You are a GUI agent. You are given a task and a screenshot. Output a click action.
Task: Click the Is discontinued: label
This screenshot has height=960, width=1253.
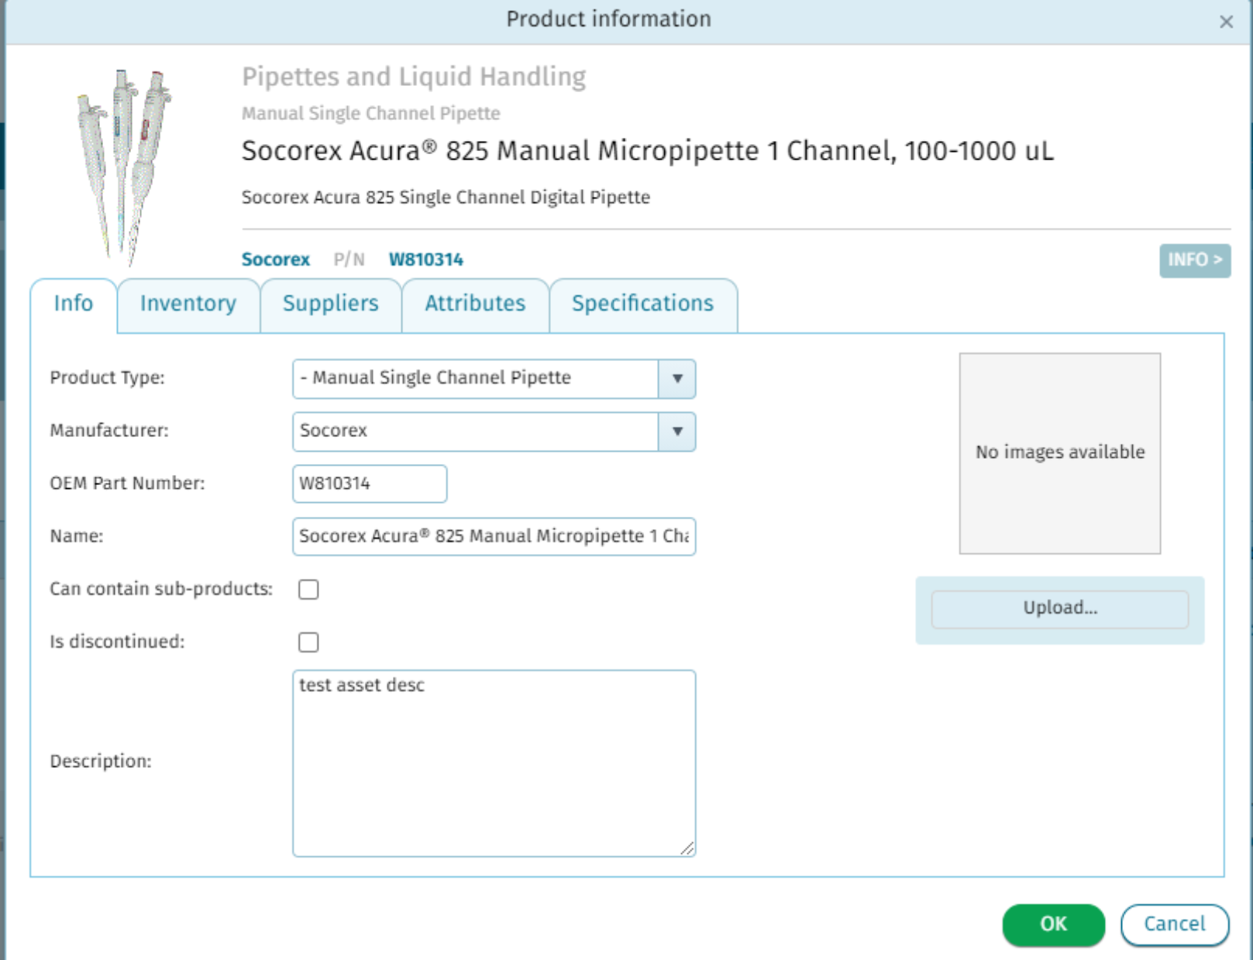pyautogui.click(x=117, y=642)
